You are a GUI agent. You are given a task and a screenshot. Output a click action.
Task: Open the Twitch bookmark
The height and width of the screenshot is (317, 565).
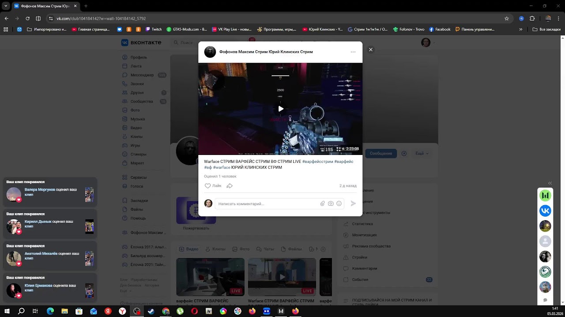tap(153, 29)
